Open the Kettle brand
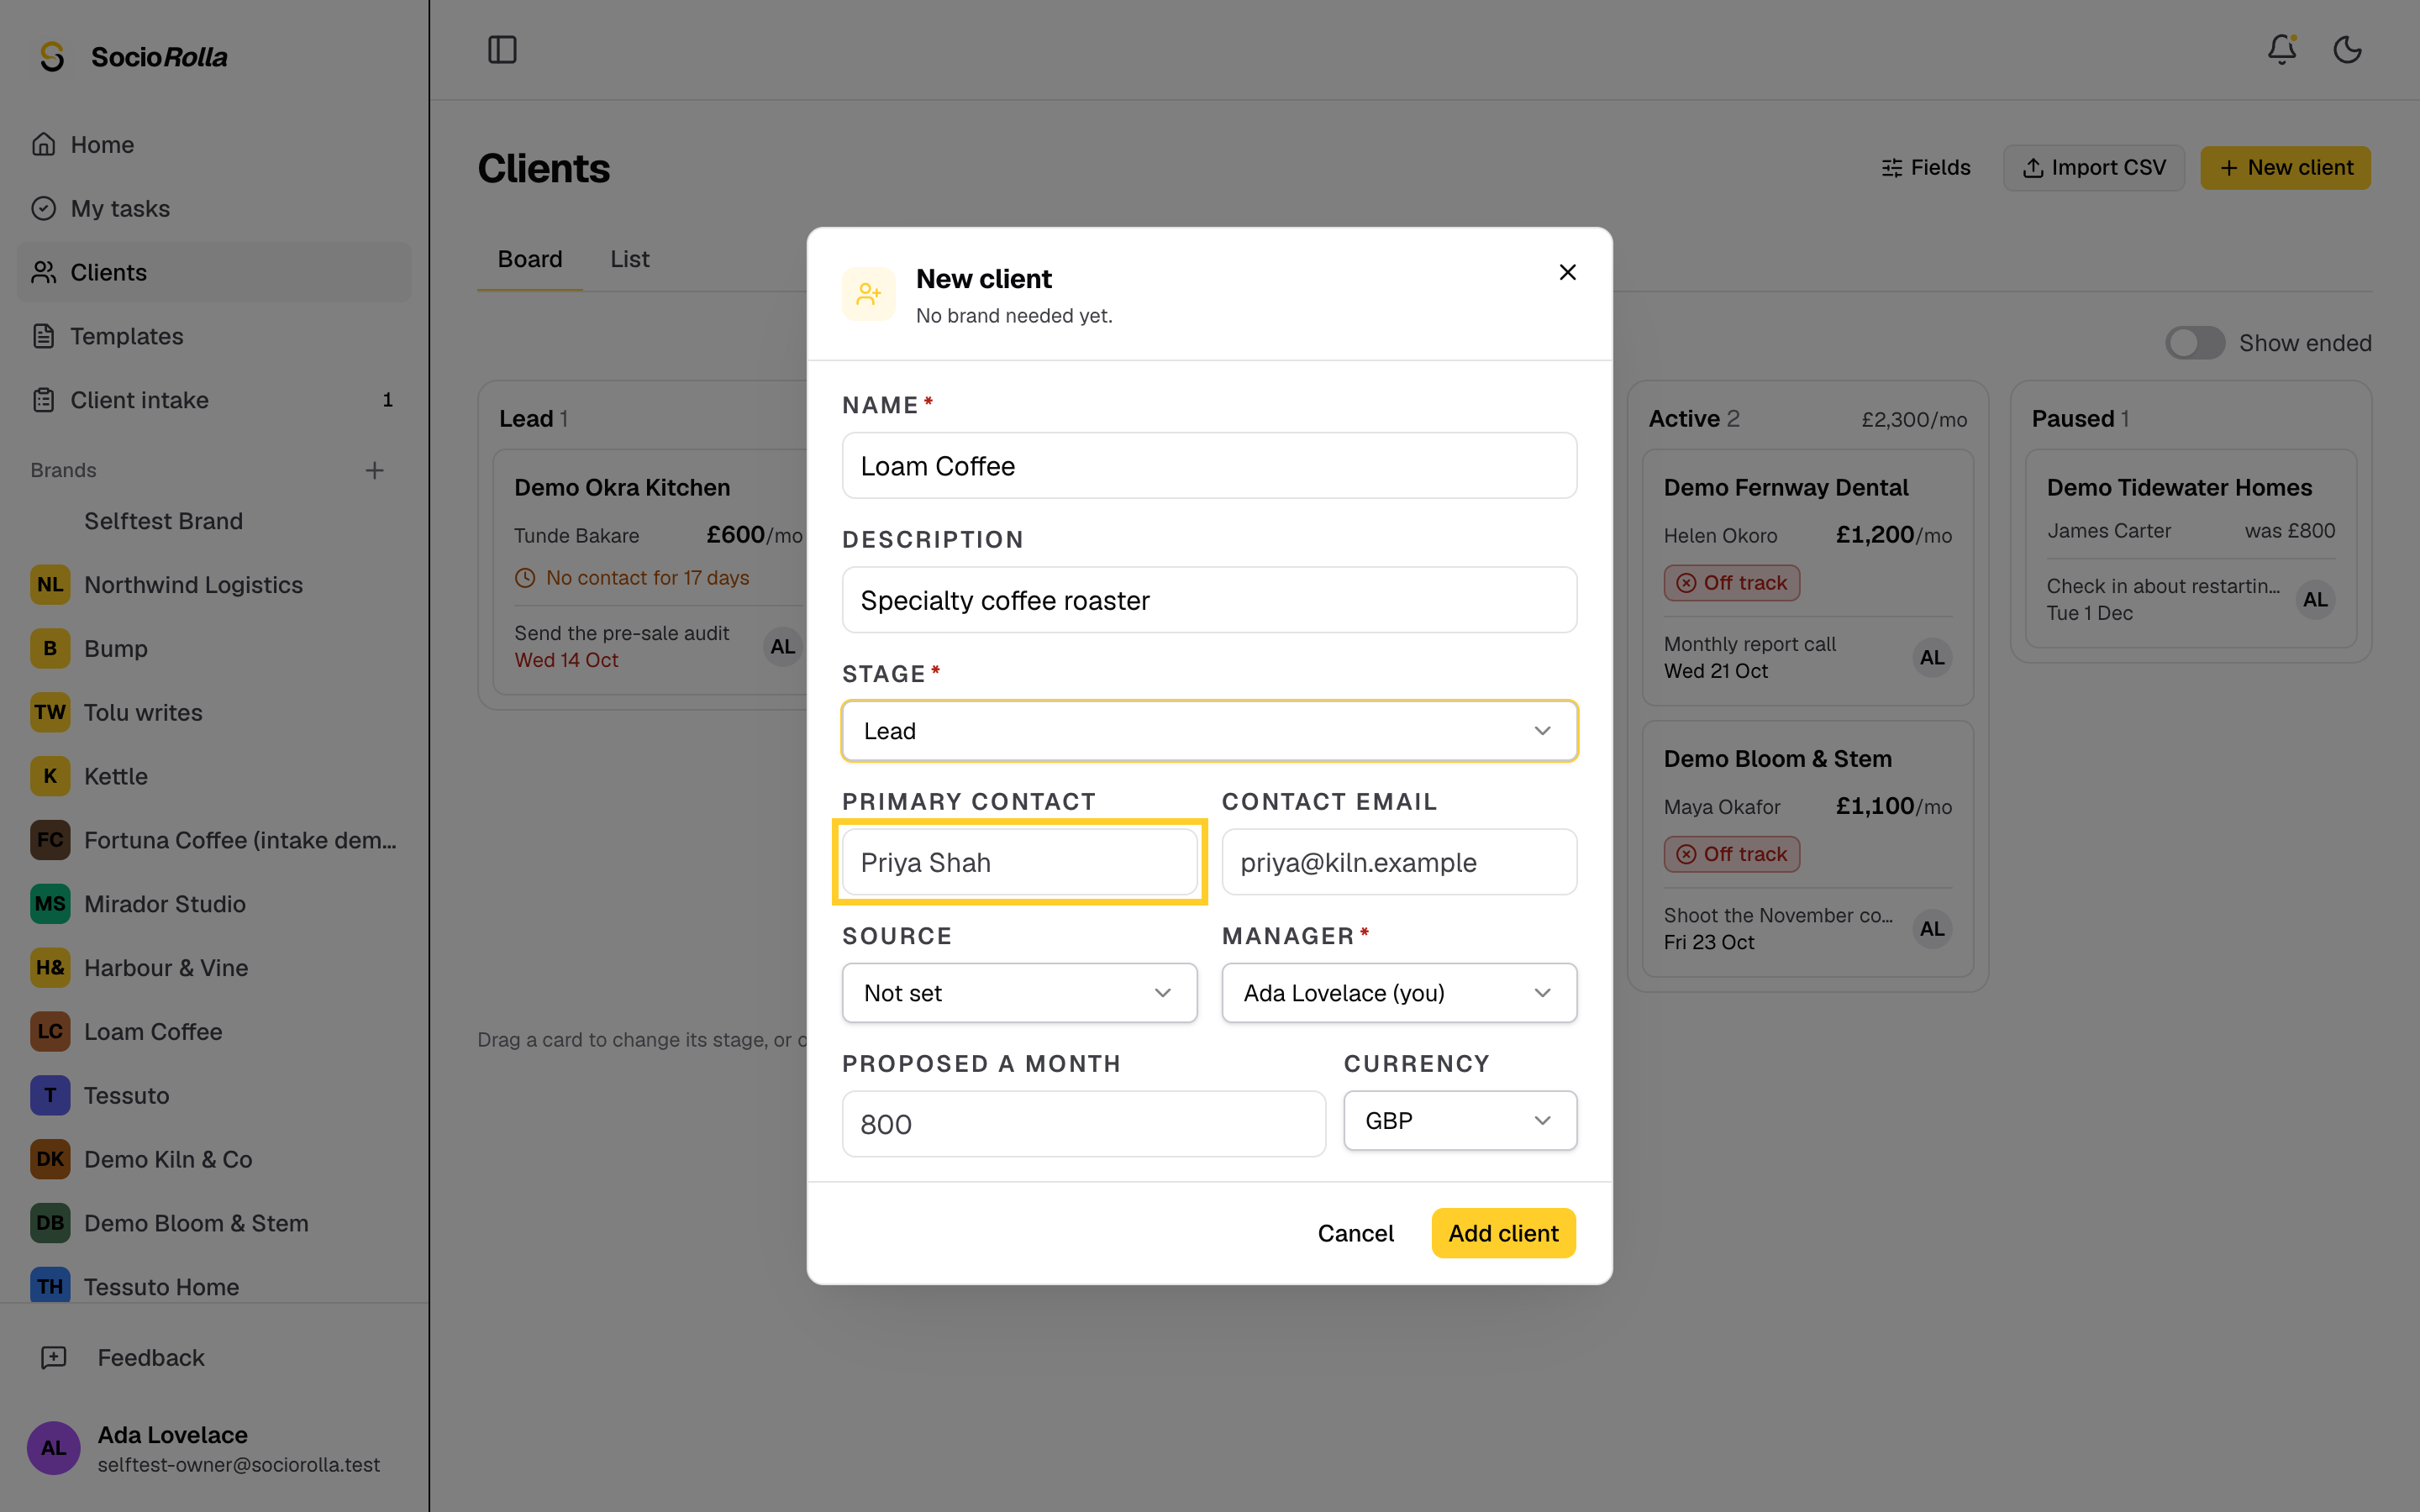 click(x=214, y=776)
